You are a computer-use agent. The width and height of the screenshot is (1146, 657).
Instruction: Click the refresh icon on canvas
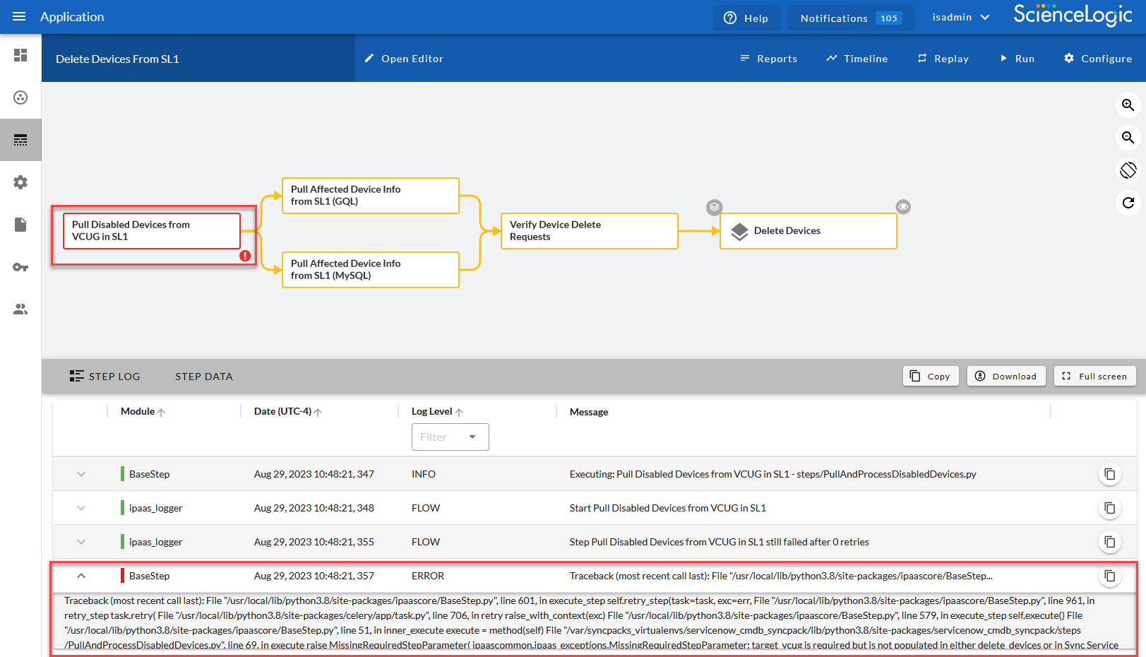coord(1128,203)
